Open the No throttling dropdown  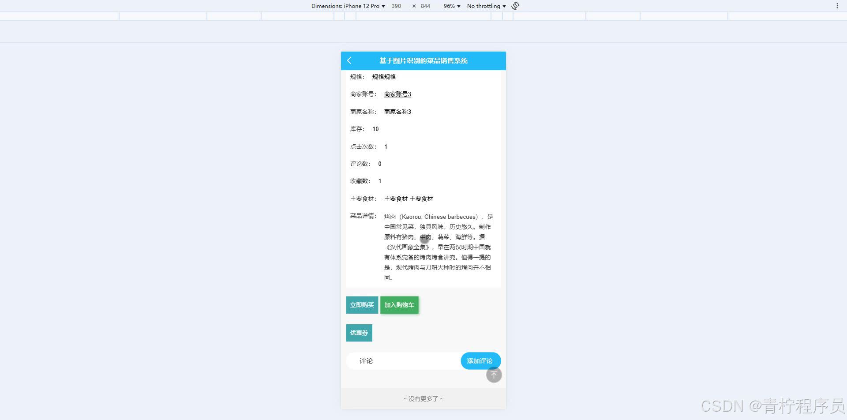click(x=485, y=6)
